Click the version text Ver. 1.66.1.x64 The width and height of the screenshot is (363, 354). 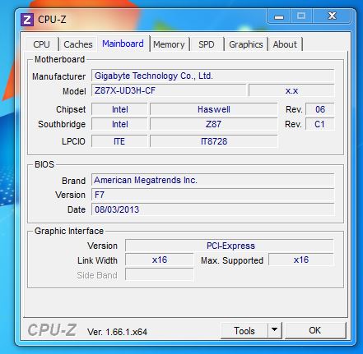[117, 332]
